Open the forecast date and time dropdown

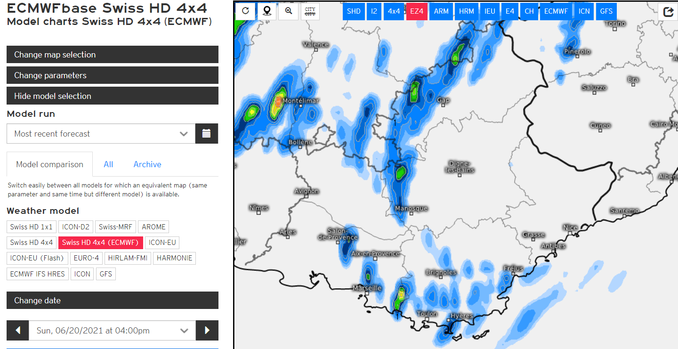pyautogui.click(x=112, y=330)
